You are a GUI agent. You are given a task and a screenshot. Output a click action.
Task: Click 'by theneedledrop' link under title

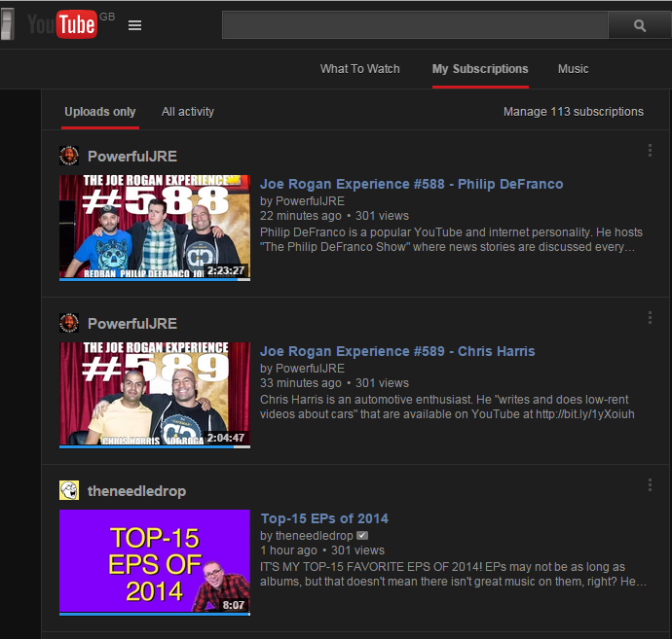[x=307, y=536]
